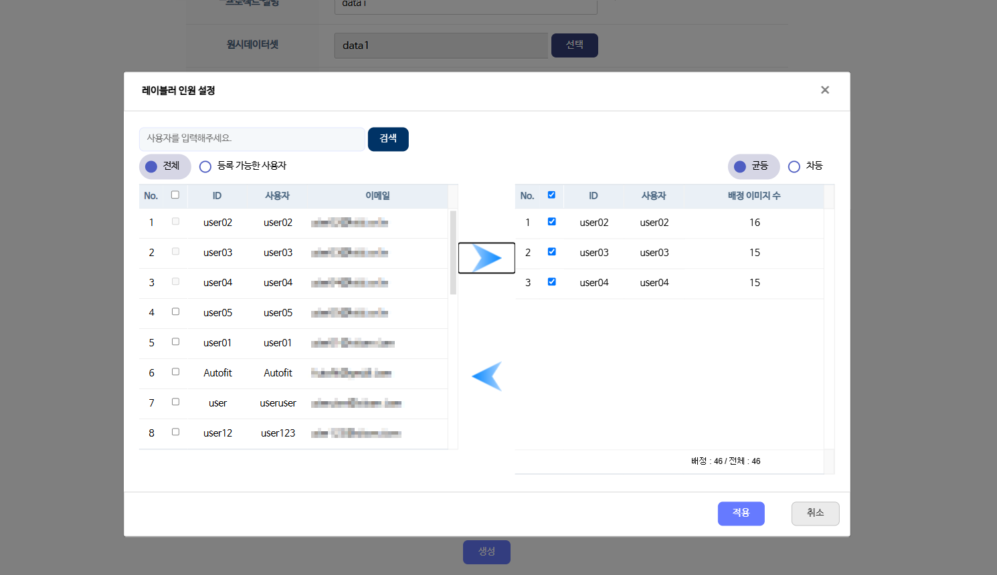Image resolution: width=997 pixels, height=575 pixels.
Task: Select the user12 row checkbox
Action: point(175,432)
